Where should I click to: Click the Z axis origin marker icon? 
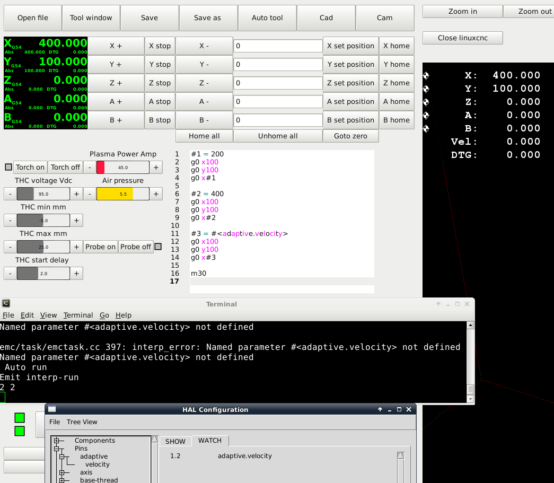426,102
